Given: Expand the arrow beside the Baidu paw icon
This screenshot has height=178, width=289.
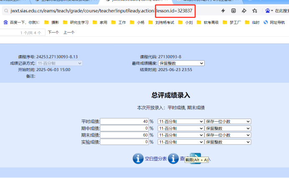Looking at the screenshot, I should [272, 11].
